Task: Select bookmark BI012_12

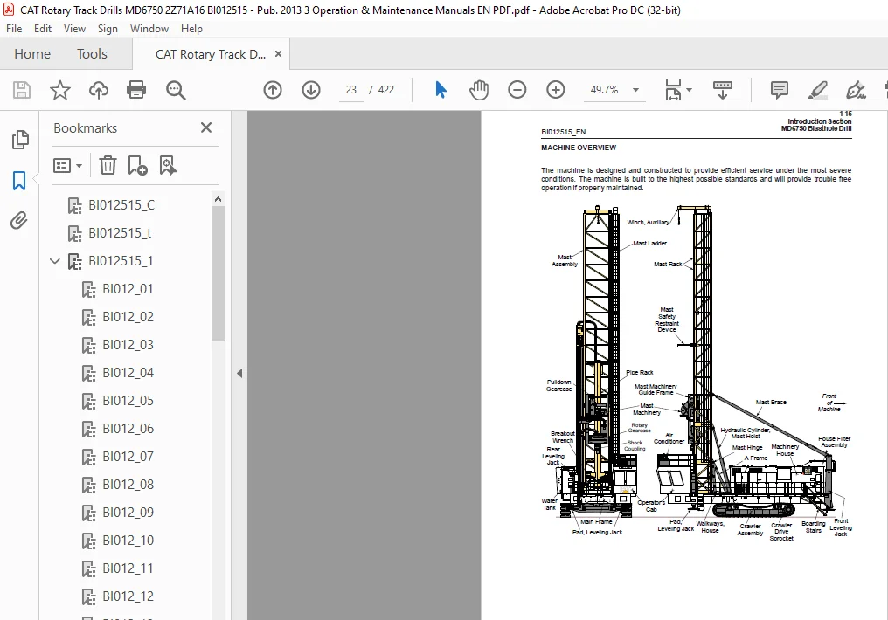Action: coord(128,596)
